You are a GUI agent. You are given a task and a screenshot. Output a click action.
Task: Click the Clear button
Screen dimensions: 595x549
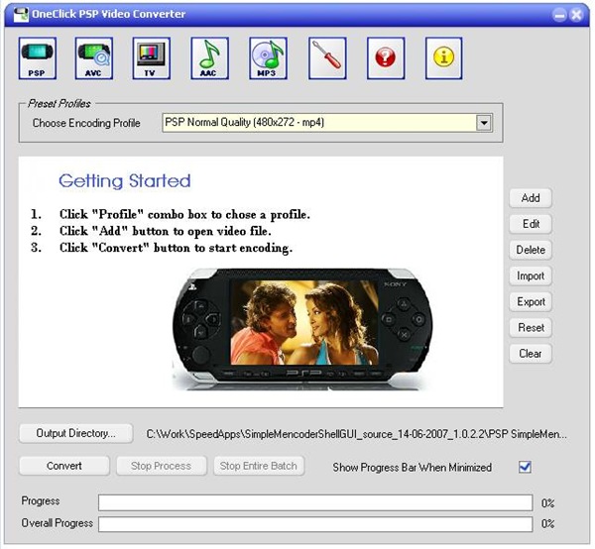[531, 354]
